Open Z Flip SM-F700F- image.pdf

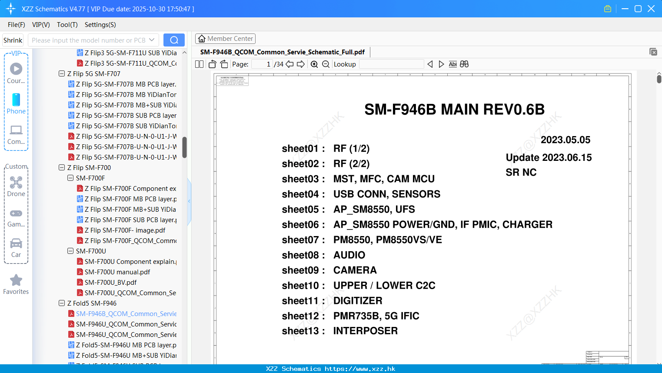click(x=121, y=230)
